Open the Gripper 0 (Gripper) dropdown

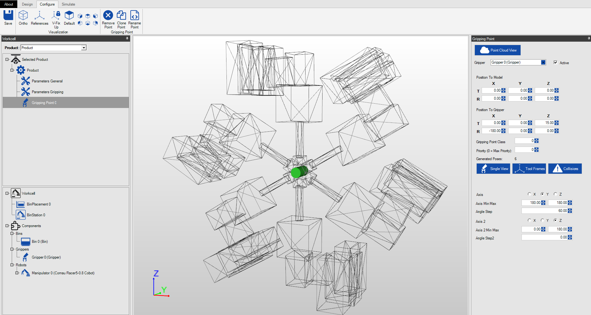pos(543,62)
